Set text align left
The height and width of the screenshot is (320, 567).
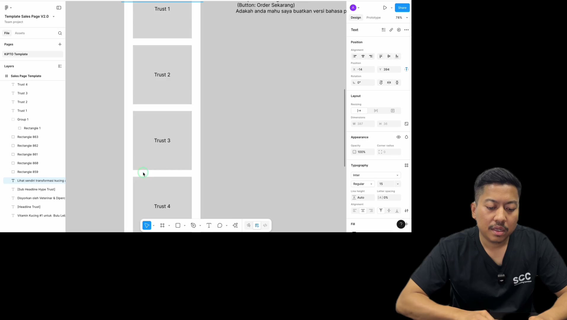point(355,211)
